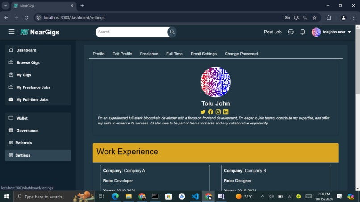Click the Twitter profile icon
This screenshot has height=202, width=360.
tap(203, 111)
